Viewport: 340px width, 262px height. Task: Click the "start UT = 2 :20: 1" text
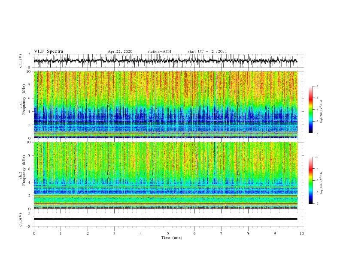pos(207,51)
